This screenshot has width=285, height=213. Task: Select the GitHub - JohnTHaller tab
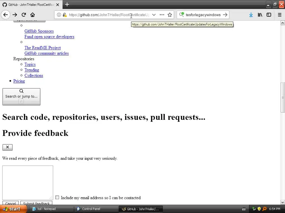click(31, 4)
